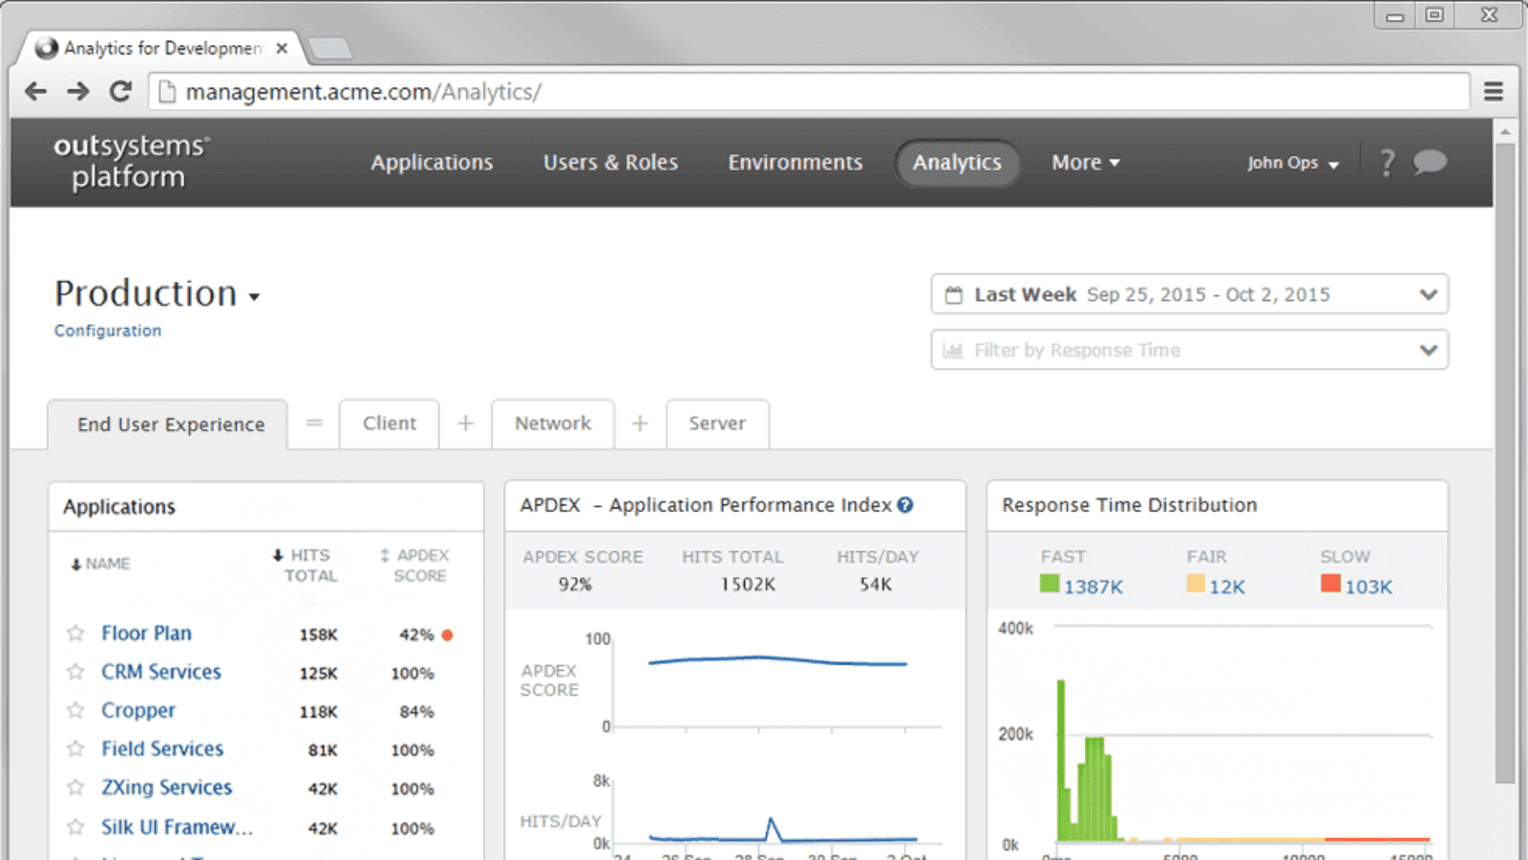Open the Production environment dropdown
The image size is (1528, 860).
click(x=158, y=293)
